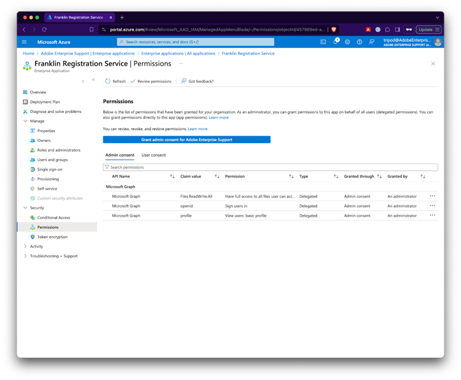
Task: Collapse the left navigation menu
Action: click(x=93, y=79)
